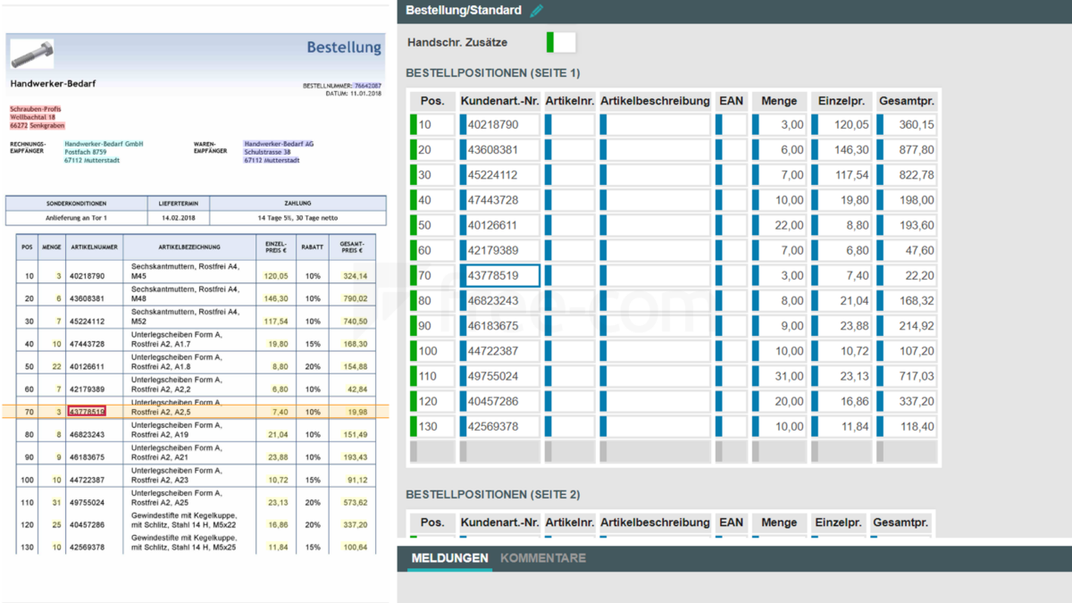Select the highlighted 43778519 Kundenart.-Nr. field
Viewport: 1072px width, 603px height.
click(500, 275)
